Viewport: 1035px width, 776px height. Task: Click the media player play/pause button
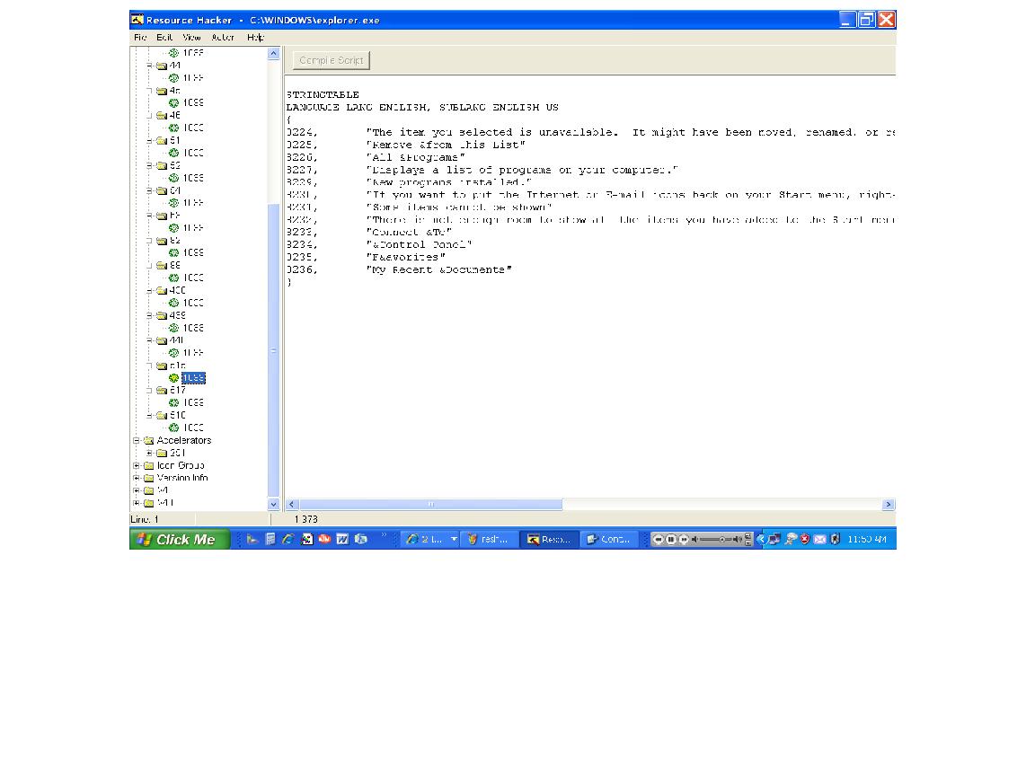pyautogui.click(x=670, y=539)
